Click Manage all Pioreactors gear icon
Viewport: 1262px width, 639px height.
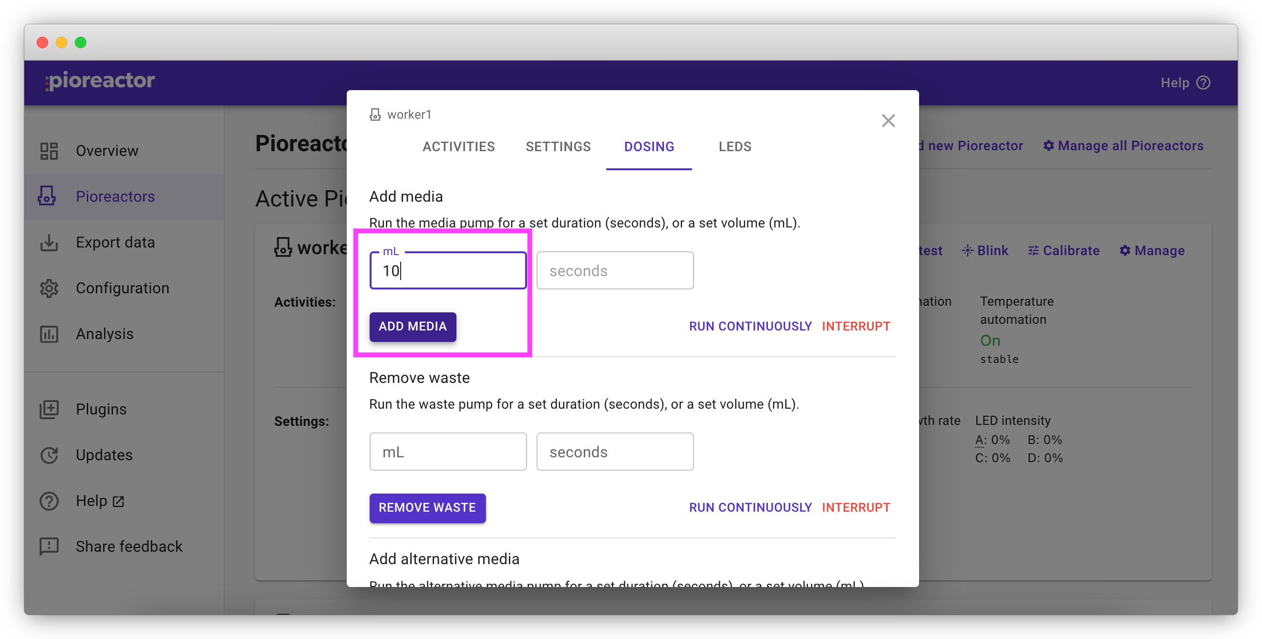point(1048,145)
